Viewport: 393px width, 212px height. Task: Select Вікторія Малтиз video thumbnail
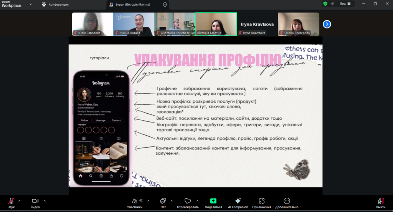click(216, 24)
